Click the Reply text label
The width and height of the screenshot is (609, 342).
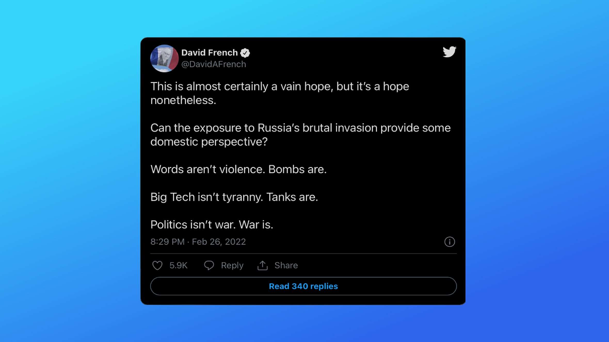(232, 266)
